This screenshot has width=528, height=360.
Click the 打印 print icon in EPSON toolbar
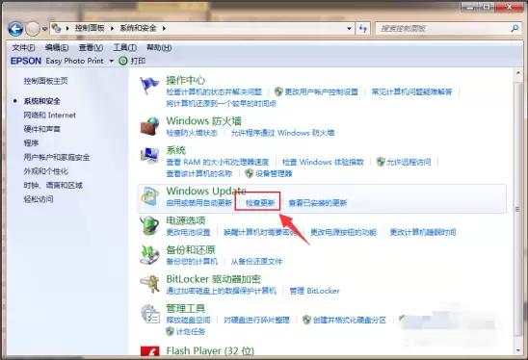(x=123, y=61)
